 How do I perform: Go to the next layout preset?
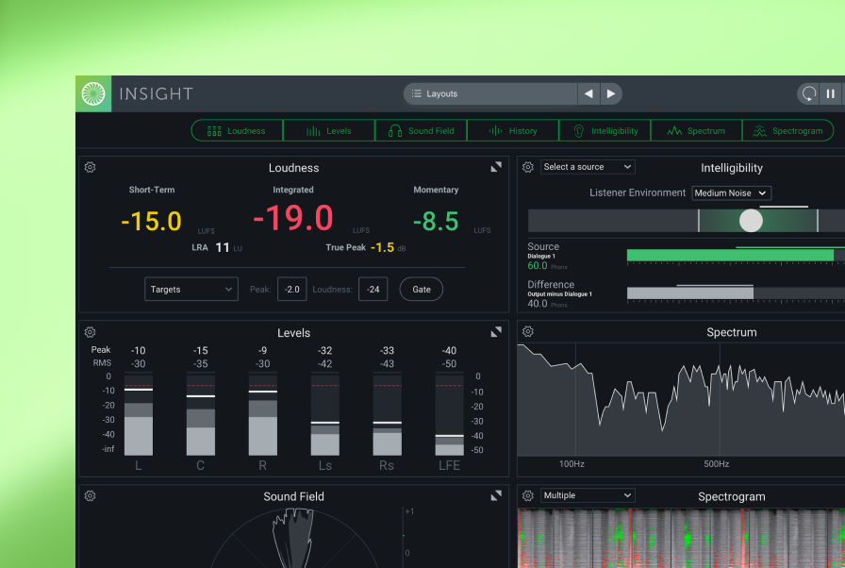tap(611, 93)
